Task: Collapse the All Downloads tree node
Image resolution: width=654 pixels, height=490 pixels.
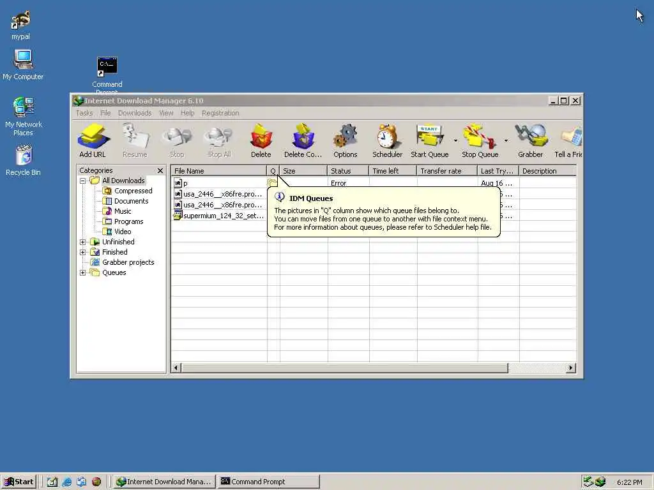Action: (82, 181)
